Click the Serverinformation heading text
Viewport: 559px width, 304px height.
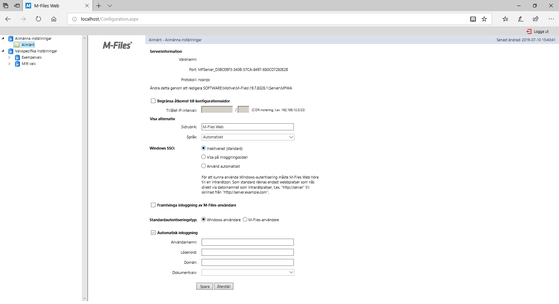point(166,51)
